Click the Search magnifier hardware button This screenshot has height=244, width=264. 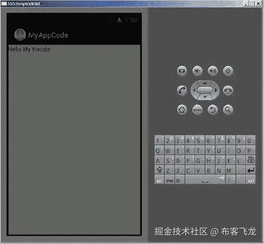click(228, 110)
